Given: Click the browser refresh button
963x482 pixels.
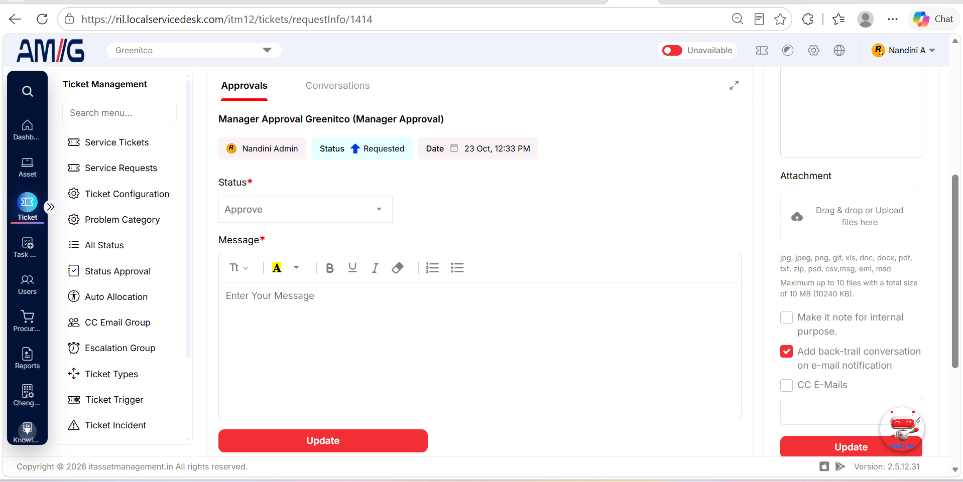Looking at the screenshot, I should pyautogui.click(x=42, y=19).
